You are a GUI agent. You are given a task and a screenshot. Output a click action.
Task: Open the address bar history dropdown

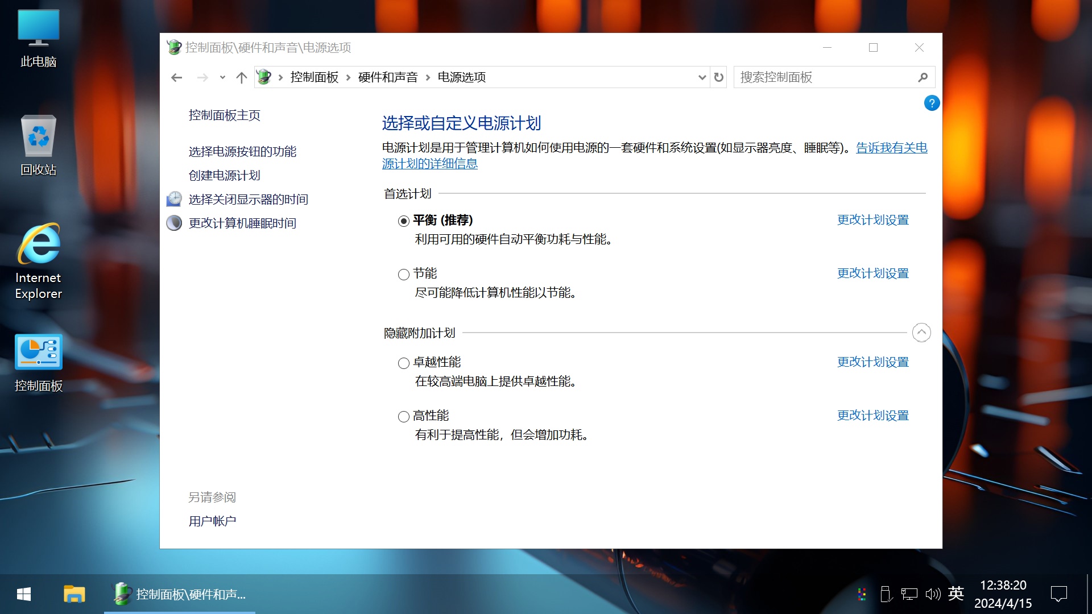click(x=701, y=77)
